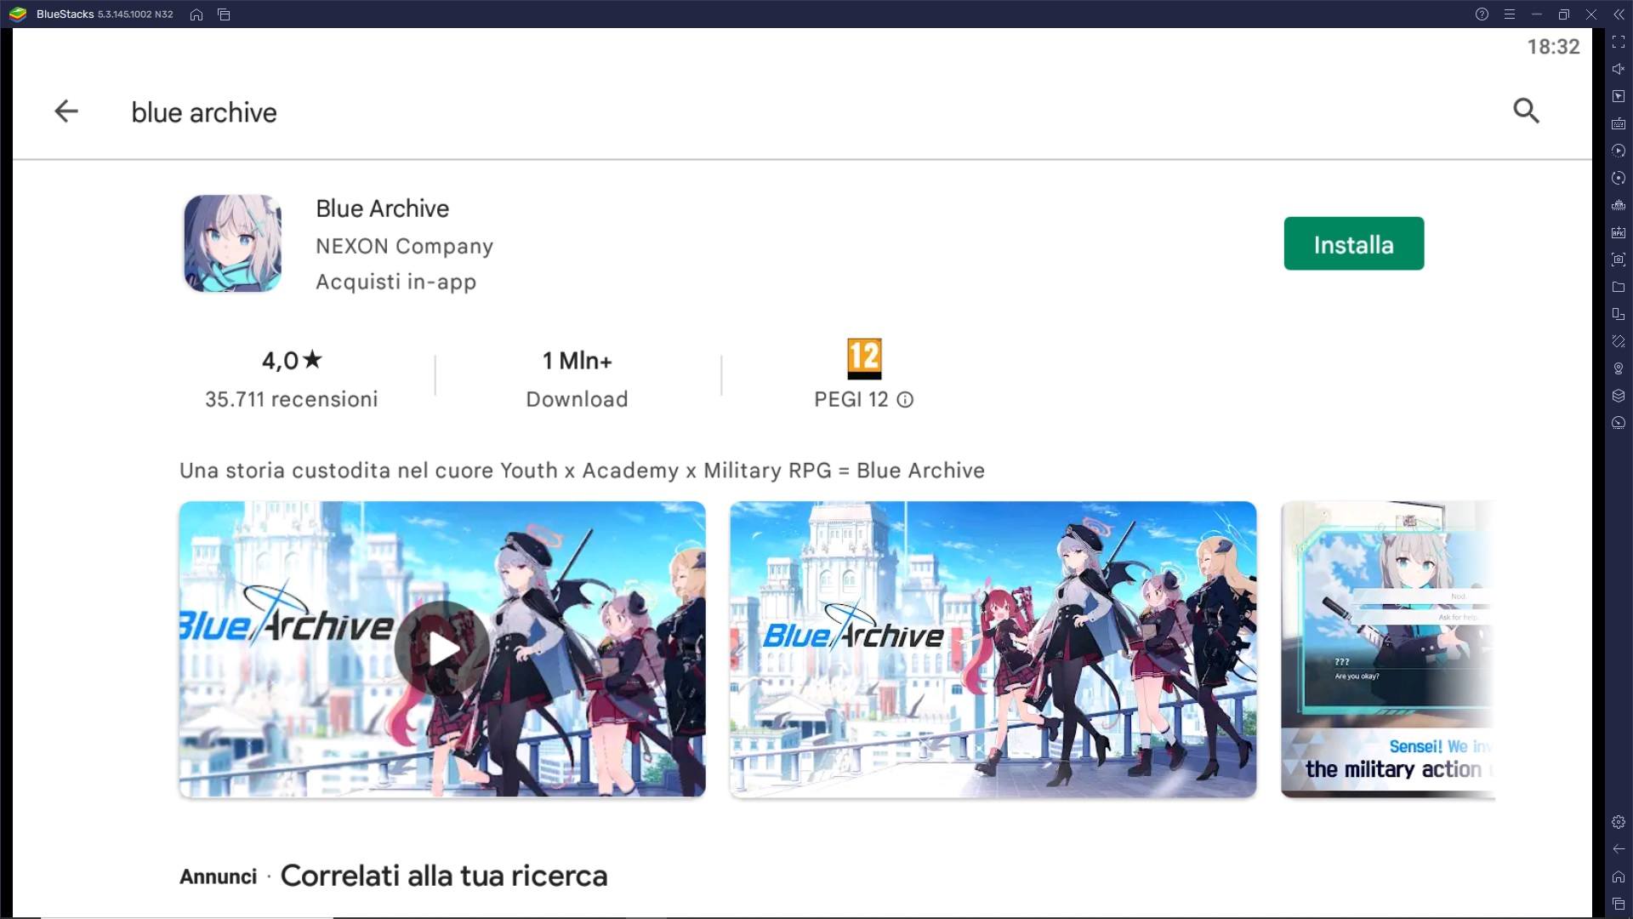Open recent apps icon in sidebar
This screenshot has height=919, width=1633.
[1619, 904]
